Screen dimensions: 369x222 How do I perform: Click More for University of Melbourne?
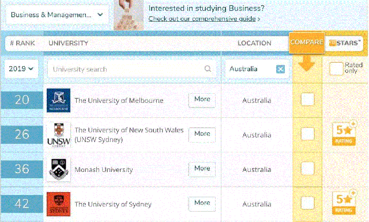pyautogui.click(x=202, y=99)
